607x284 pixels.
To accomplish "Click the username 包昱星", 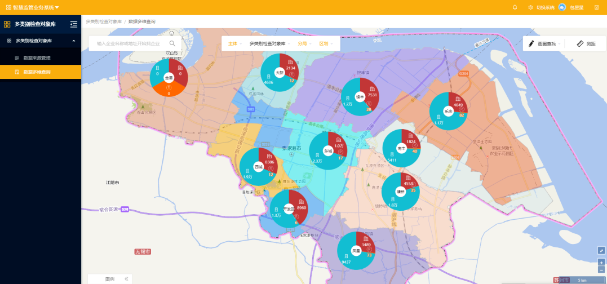I will click(x=577, y=7).
